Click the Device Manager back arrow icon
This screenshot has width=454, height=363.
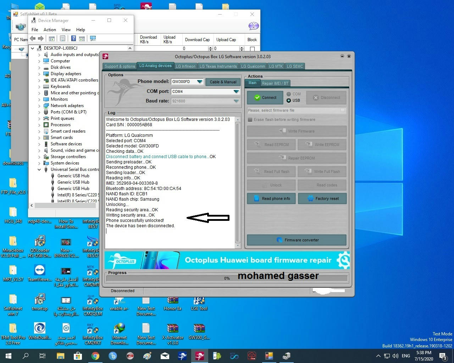point(33,38)
